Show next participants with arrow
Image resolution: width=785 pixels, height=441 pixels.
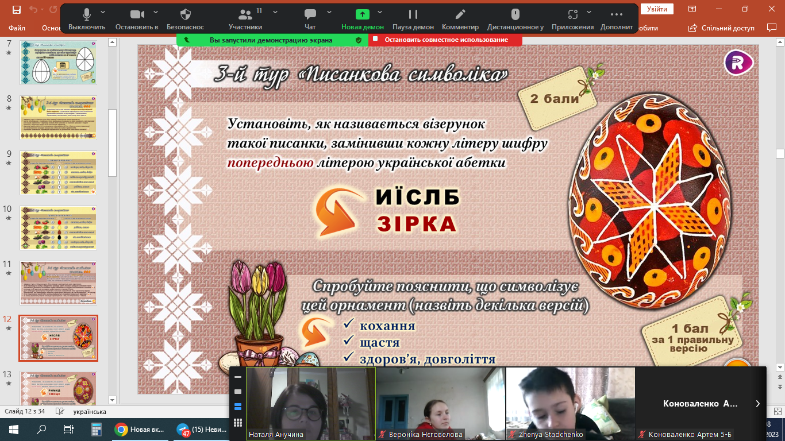757,404
